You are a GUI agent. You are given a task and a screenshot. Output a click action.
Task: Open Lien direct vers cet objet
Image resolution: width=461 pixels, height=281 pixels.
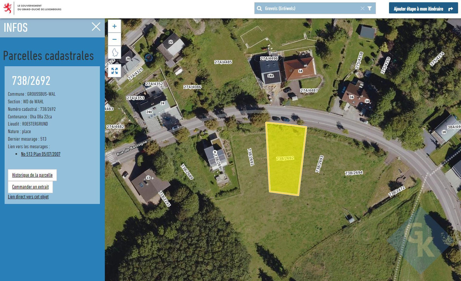[28, 197]
